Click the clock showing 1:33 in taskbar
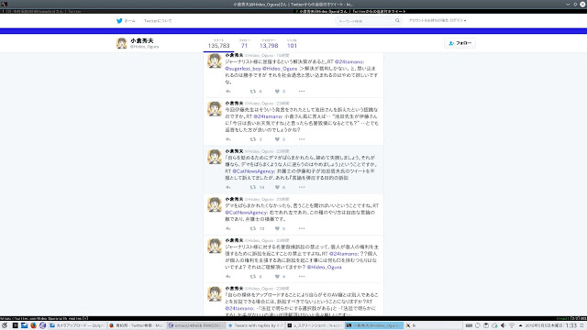This screenshot has width=587, height=330. [571, 325]
